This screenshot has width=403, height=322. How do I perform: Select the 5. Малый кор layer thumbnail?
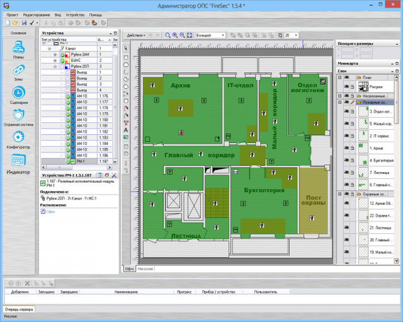[363, 124]
